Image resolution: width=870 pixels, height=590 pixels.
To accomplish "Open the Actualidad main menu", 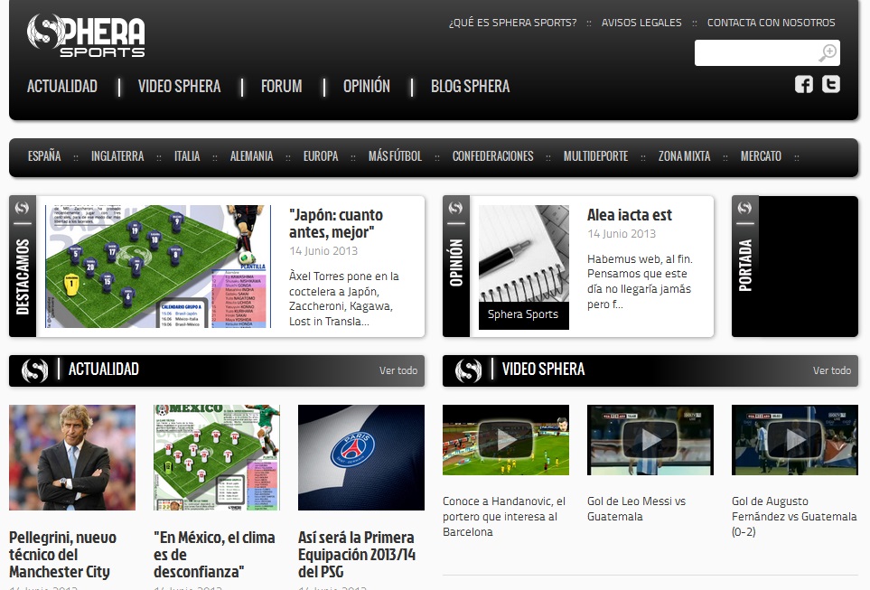I will tap(62, 87).
